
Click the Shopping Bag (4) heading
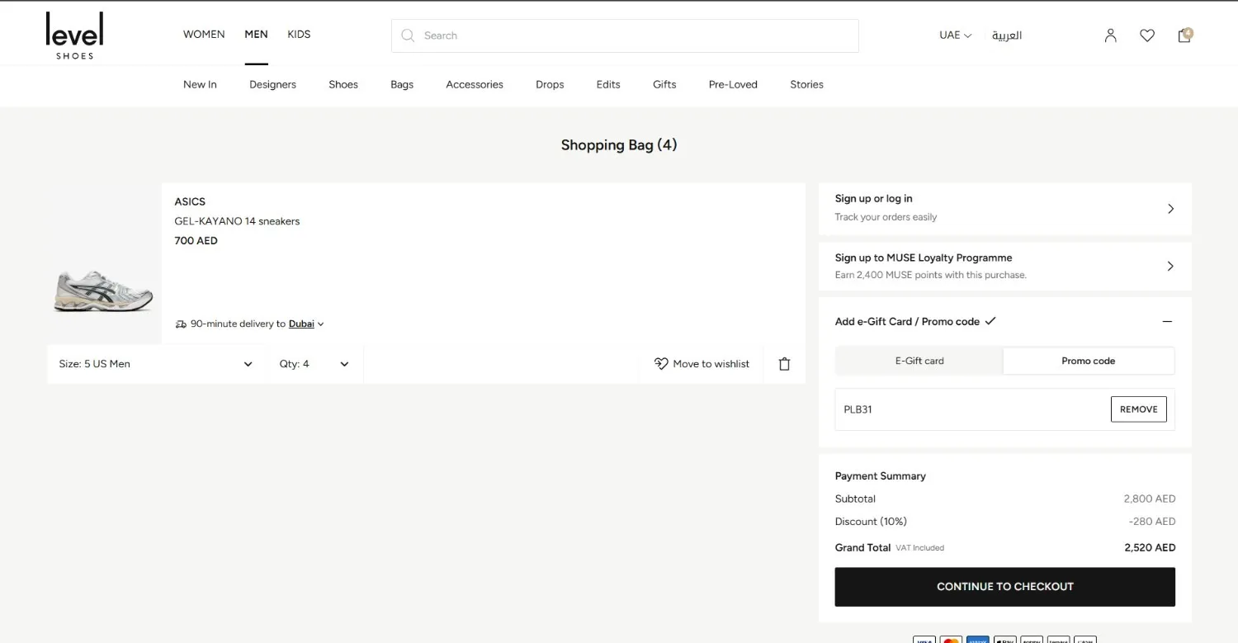coord(619,145)
